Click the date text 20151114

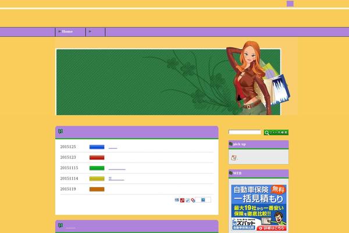pos(69,178)
